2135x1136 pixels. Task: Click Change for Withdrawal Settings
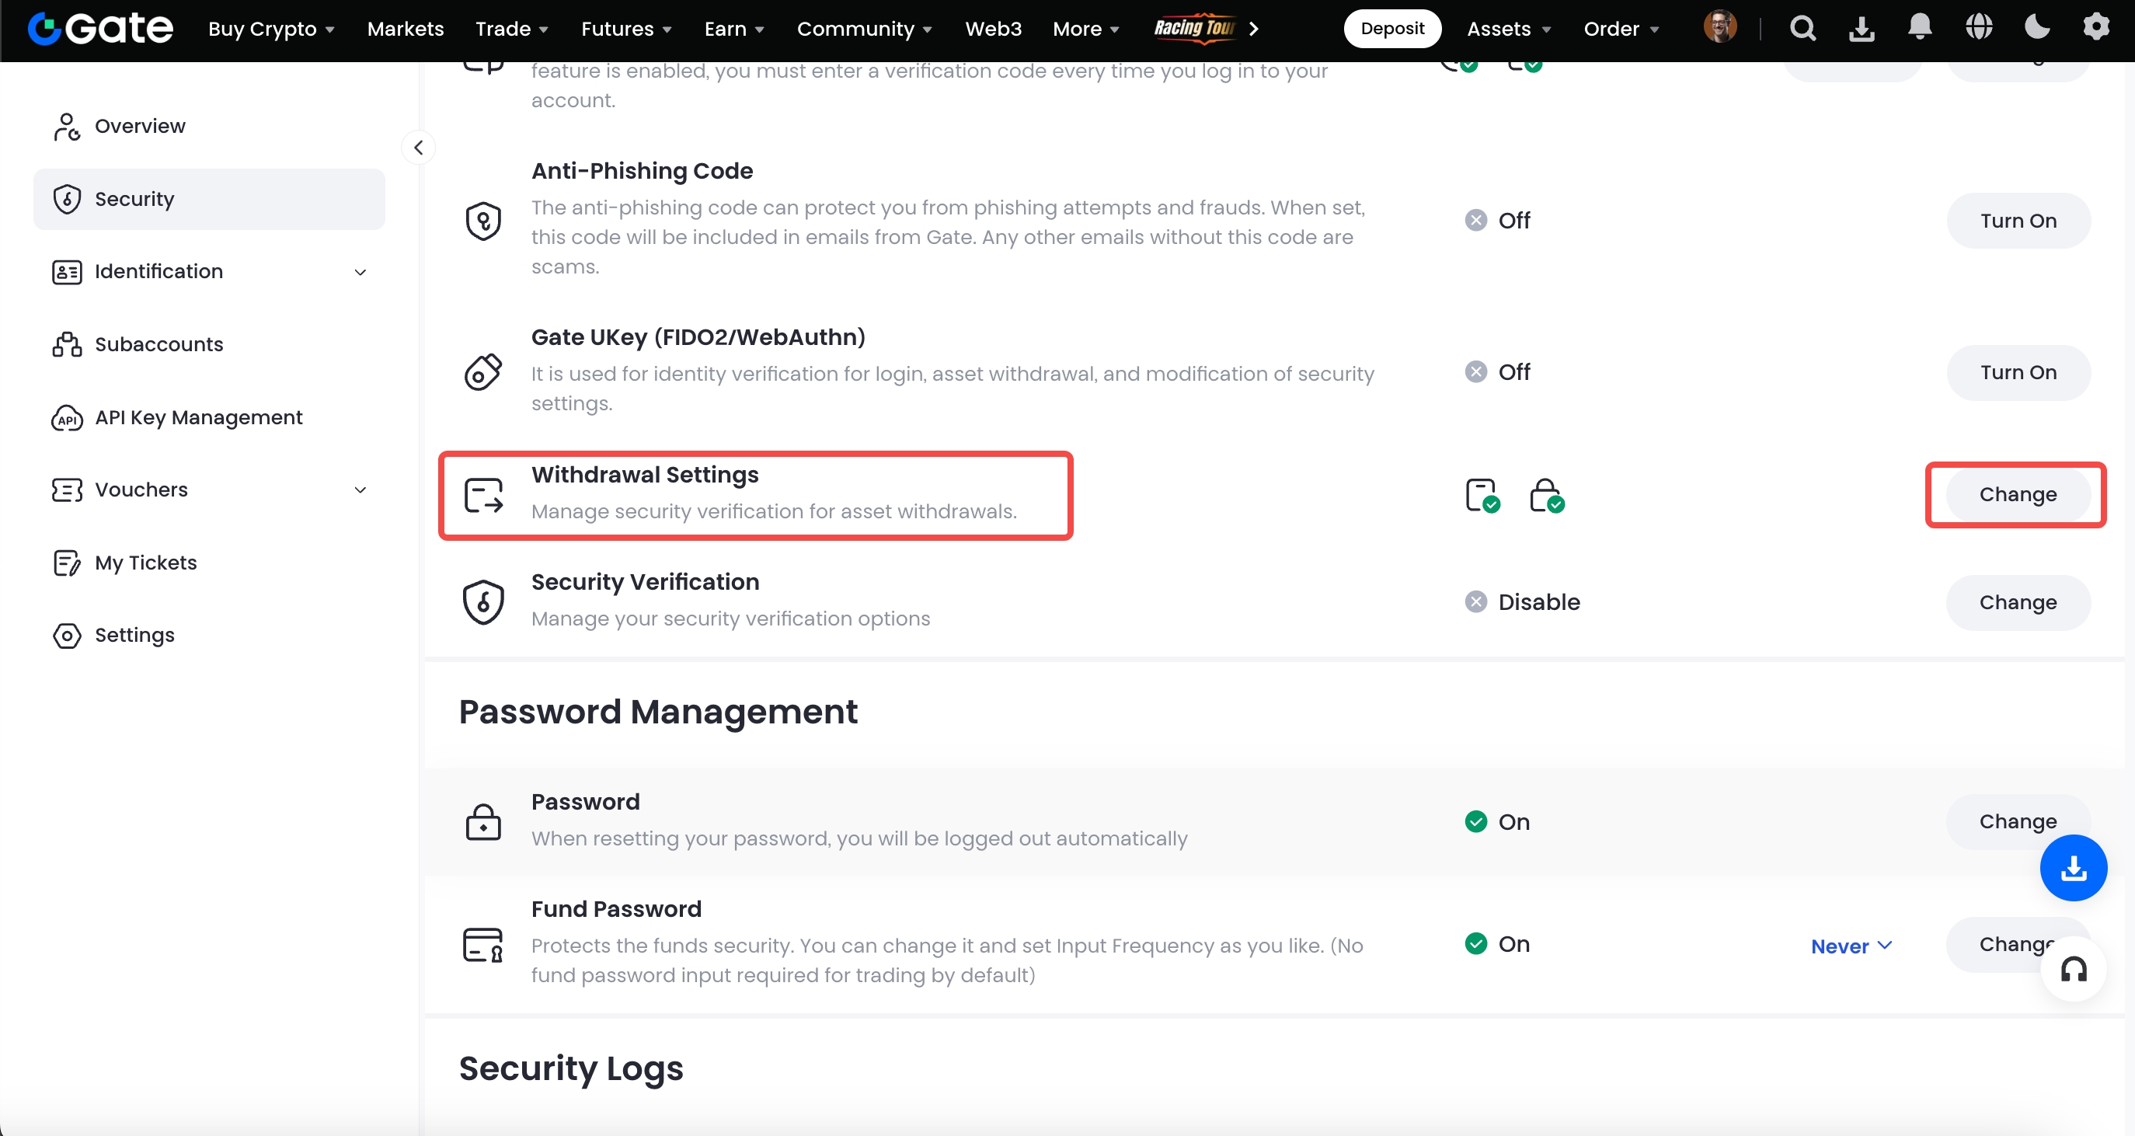[x=2018, y=494]
